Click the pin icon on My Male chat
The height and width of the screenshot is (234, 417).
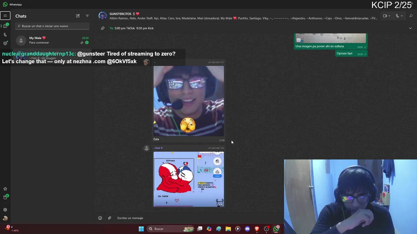click(82, 43)
